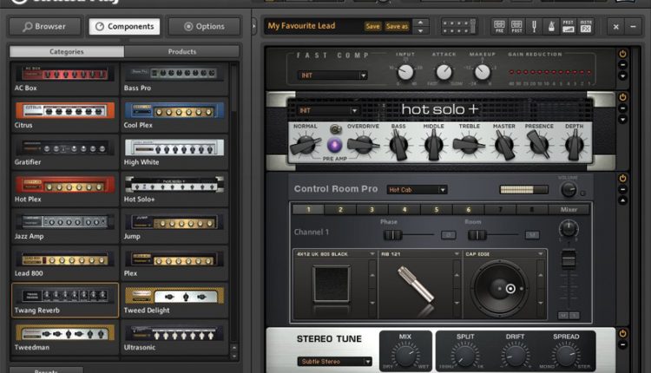Select the Twang Reverb amp thumbnail
This screenshot has width=651, height=373.
pos(65,297)
